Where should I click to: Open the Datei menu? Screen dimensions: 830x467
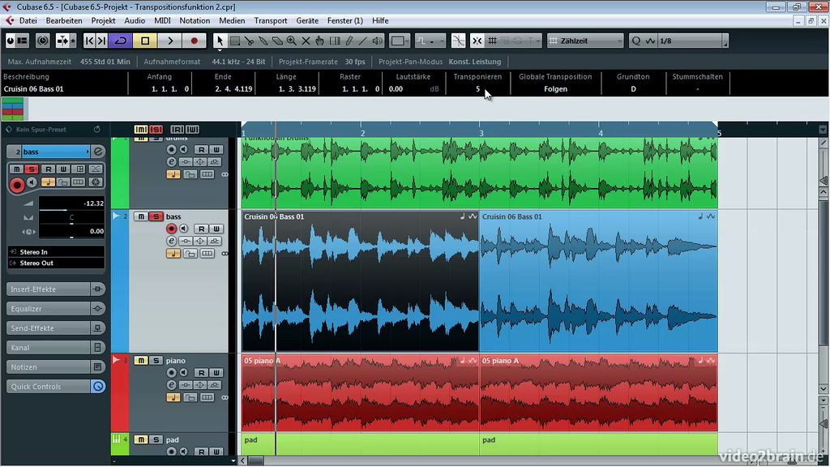28,20
